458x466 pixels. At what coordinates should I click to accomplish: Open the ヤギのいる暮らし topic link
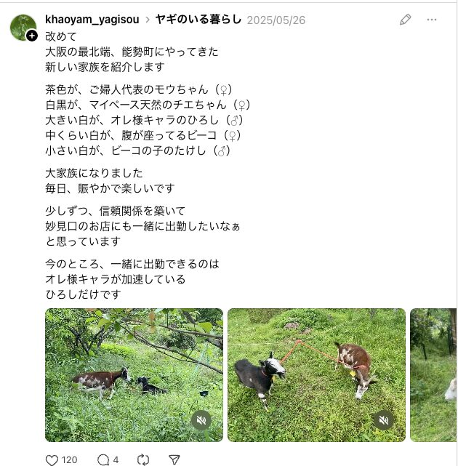click(198, 19)
